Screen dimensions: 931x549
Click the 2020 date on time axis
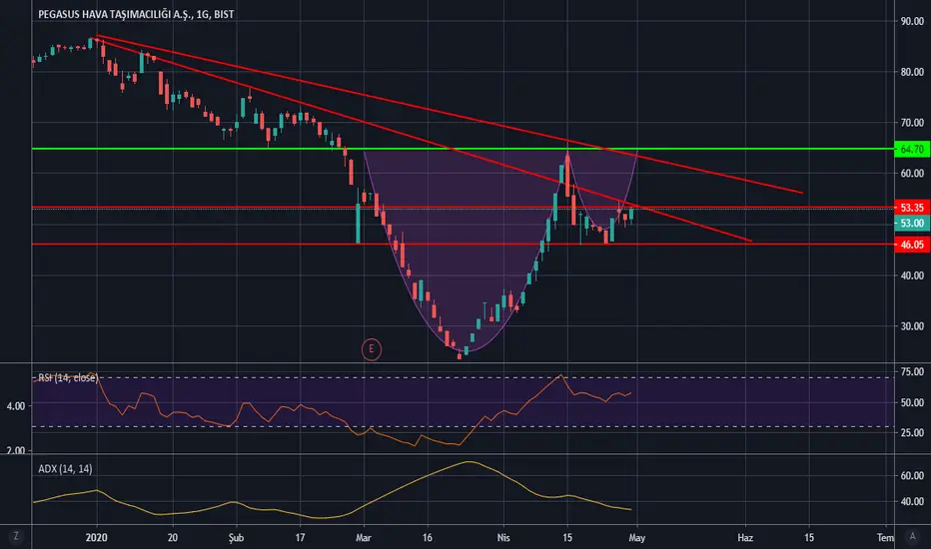point(96,537)
